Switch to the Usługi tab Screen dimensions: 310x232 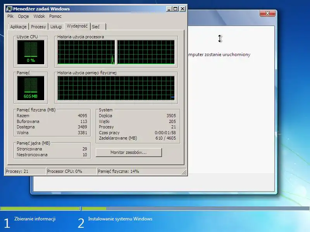pos(56,27)
